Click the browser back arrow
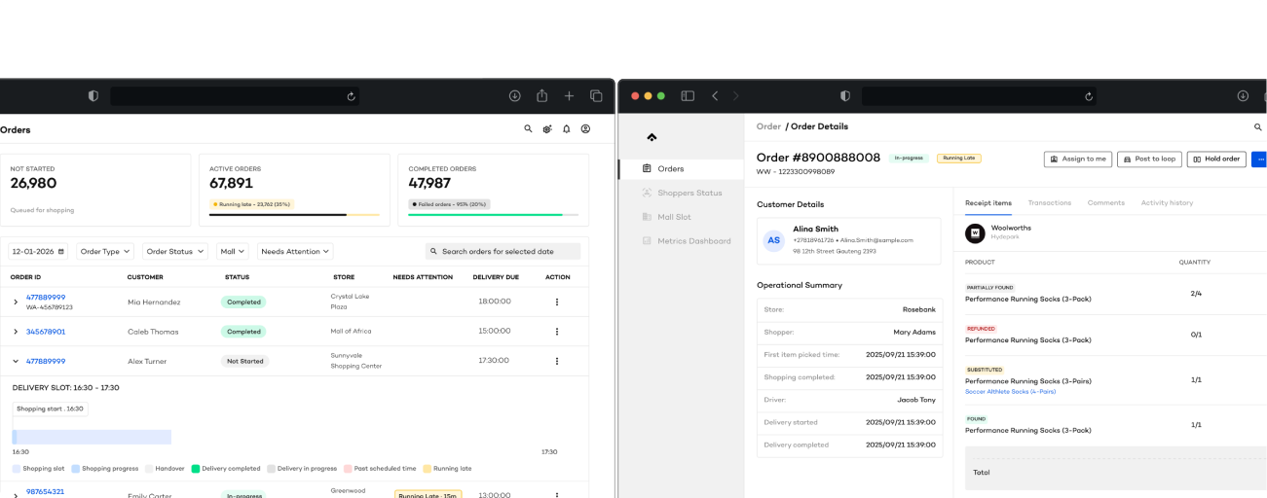The height and width of the screenshot is (498, 1267). (x=715, y=96)
